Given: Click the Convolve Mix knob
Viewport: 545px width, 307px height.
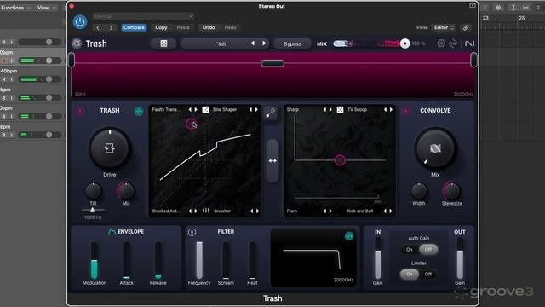Looking at the screenshot, I should [435, 148].
